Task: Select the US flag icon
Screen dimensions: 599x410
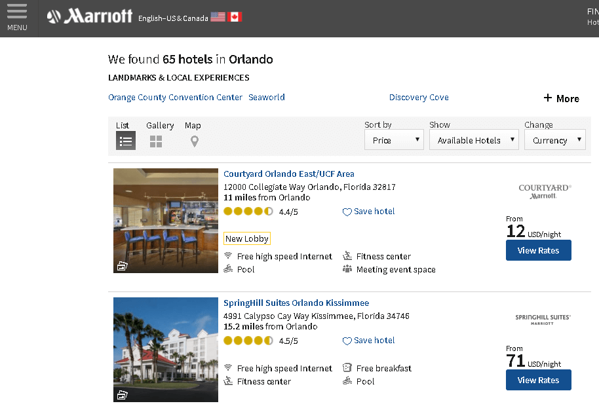Action: 218,17
